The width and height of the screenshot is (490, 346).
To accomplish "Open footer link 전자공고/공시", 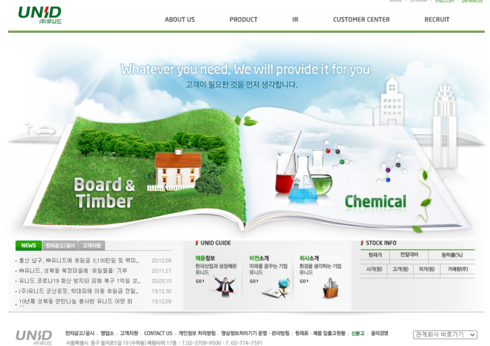I will [80, 333].
